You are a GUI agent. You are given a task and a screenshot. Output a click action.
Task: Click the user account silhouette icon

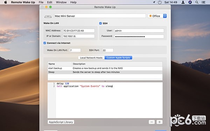click(183, 2)
